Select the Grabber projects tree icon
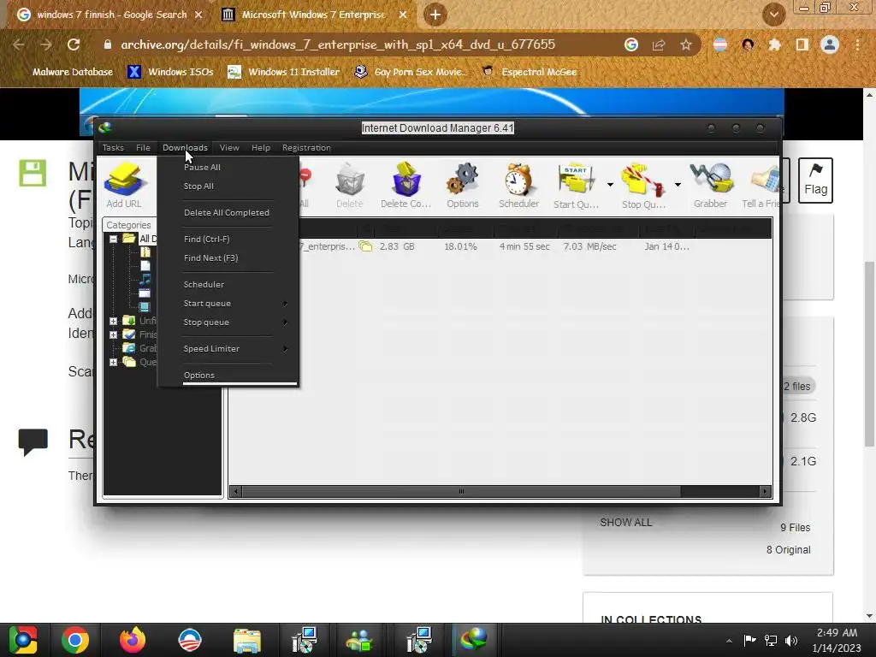The height and width of the screenshot is (657, 876). (x=129, y=348)
